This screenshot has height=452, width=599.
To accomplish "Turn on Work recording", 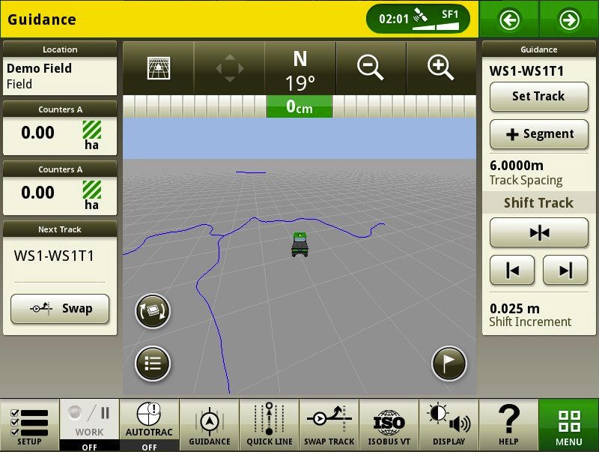I will pos(89,424).
